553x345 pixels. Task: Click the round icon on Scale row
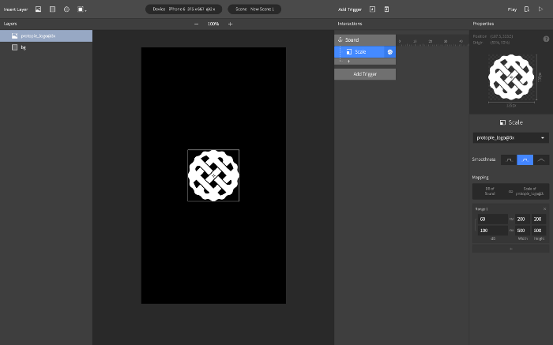(x=390, y=52)
